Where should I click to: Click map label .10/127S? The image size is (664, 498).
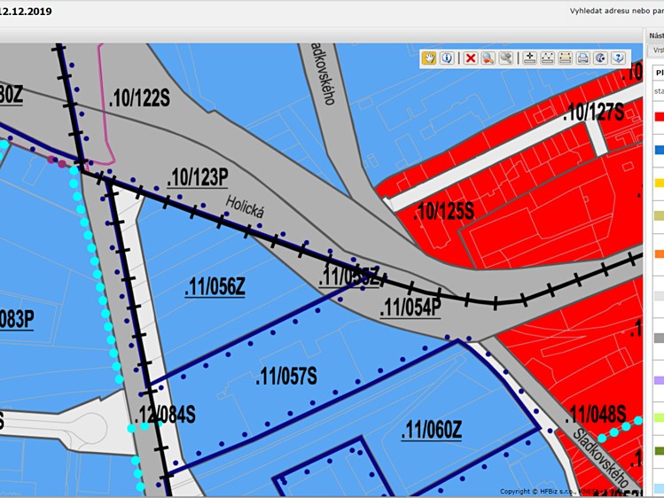(594, 113)
